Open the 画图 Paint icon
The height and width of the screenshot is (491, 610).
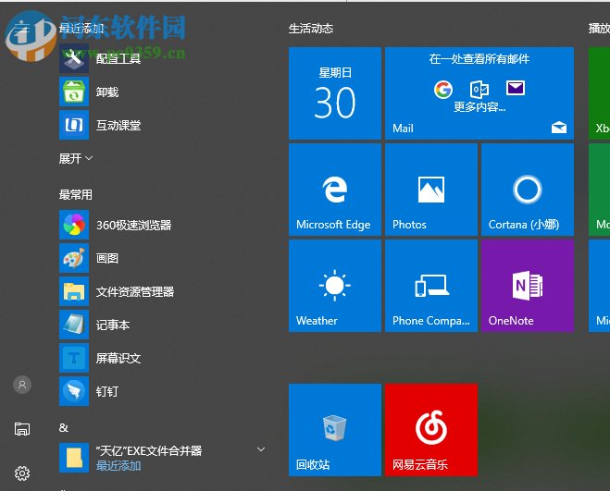tap(74, 258)
